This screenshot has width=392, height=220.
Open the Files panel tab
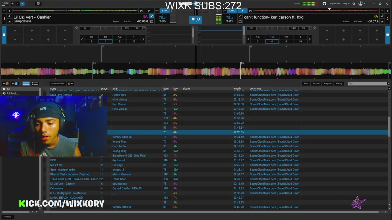click(x=306, y=83)
